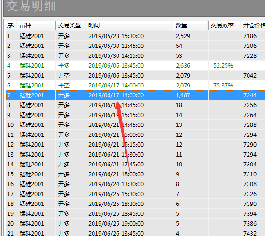Click open price 7394
The height and width of the screenshot is (236, 265).
tap(250, 214)
